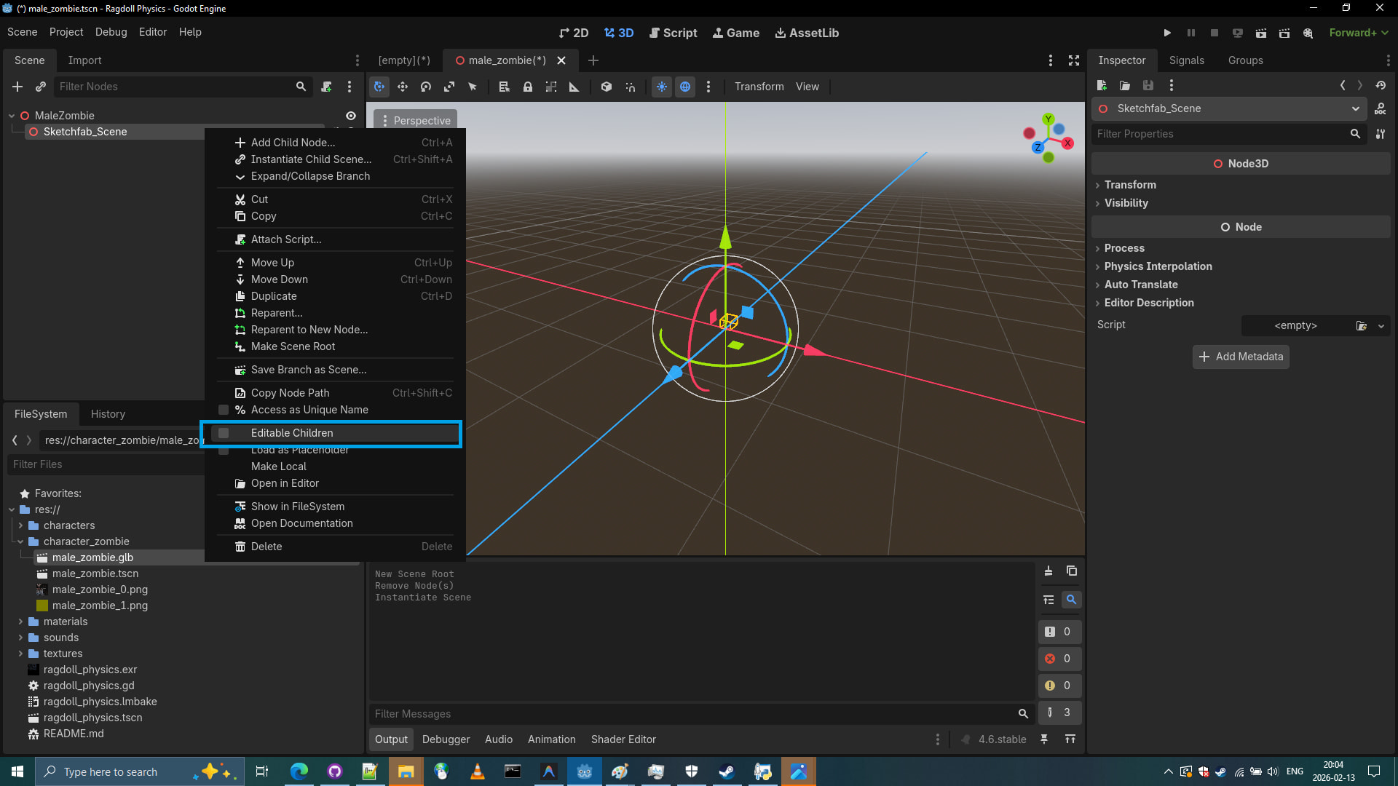Toggle visibility eye of MaleZombie node
The image size is (1398, 786).
pos(351,116)
